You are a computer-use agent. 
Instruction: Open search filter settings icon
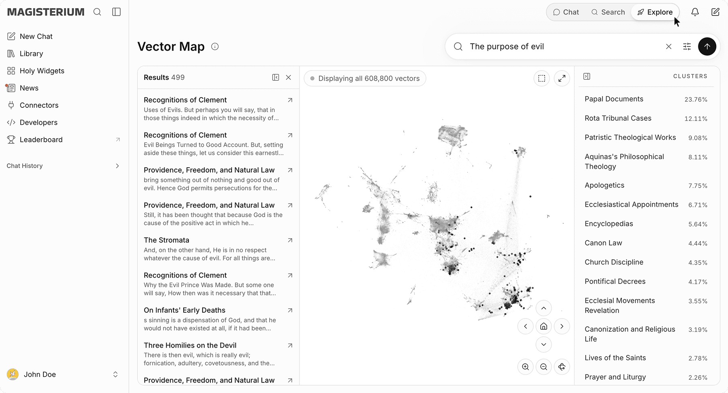click(x=687, y=47)
